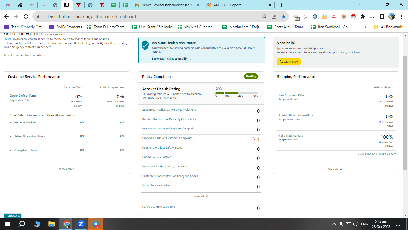This screenshot has height=230, width=408.
Task: Click the Account Health Rating progress bar
Action: [x=237, y=93]
